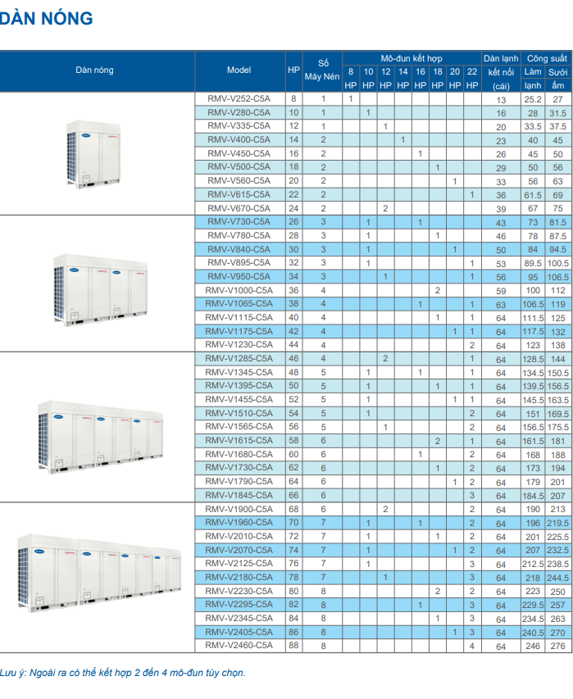Select model RMV-V1730-C5A
The image size is (573, 699).
(239, 468)
